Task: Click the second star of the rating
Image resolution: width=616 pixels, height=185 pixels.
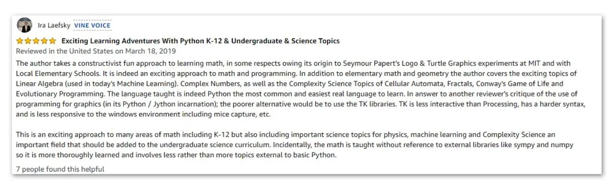Action: [x=28, y=41]
